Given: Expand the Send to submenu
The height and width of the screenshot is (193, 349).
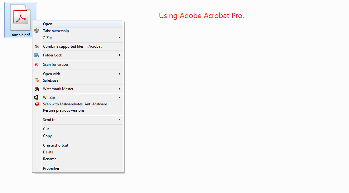Looking at the screenshot, I should coord(120,120).
